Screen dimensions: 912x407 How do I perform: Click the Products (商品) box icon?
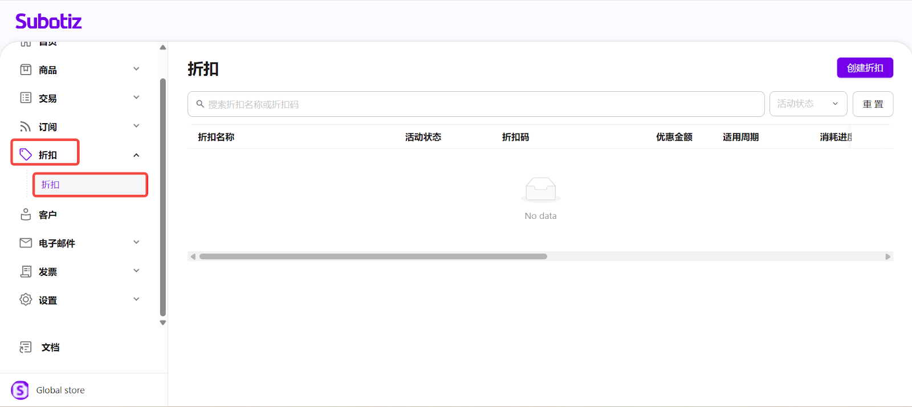26,70
